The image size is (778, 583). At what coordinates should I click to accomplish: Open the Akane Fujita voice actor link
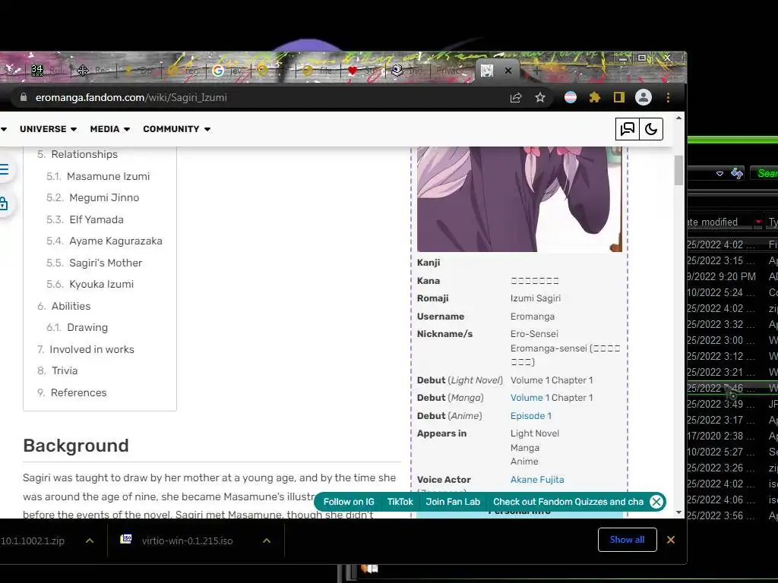tap(537, 480)
